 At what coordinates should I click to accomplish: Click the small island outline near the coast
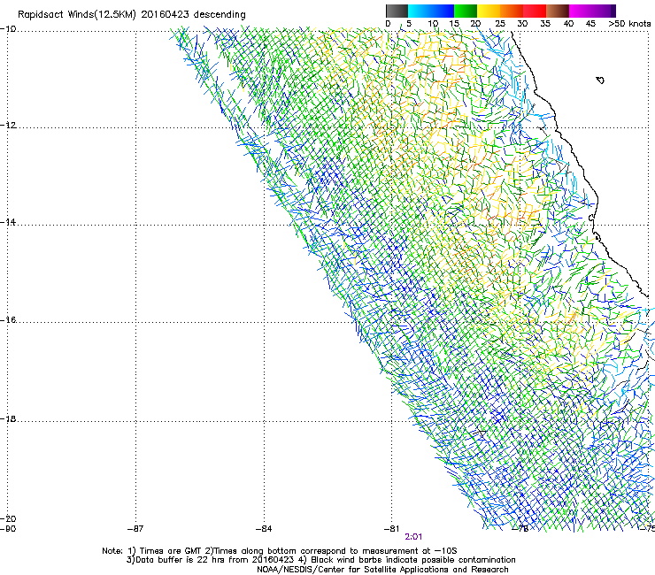pyautogui.click(x=600, y=80)
